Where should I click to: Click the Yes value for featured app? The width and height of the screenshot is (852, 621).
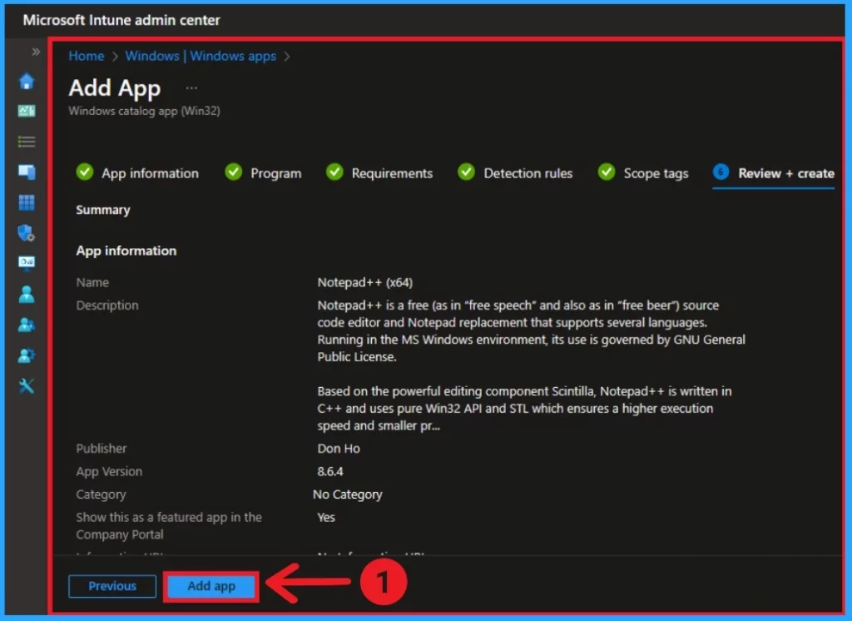(326, 517)
